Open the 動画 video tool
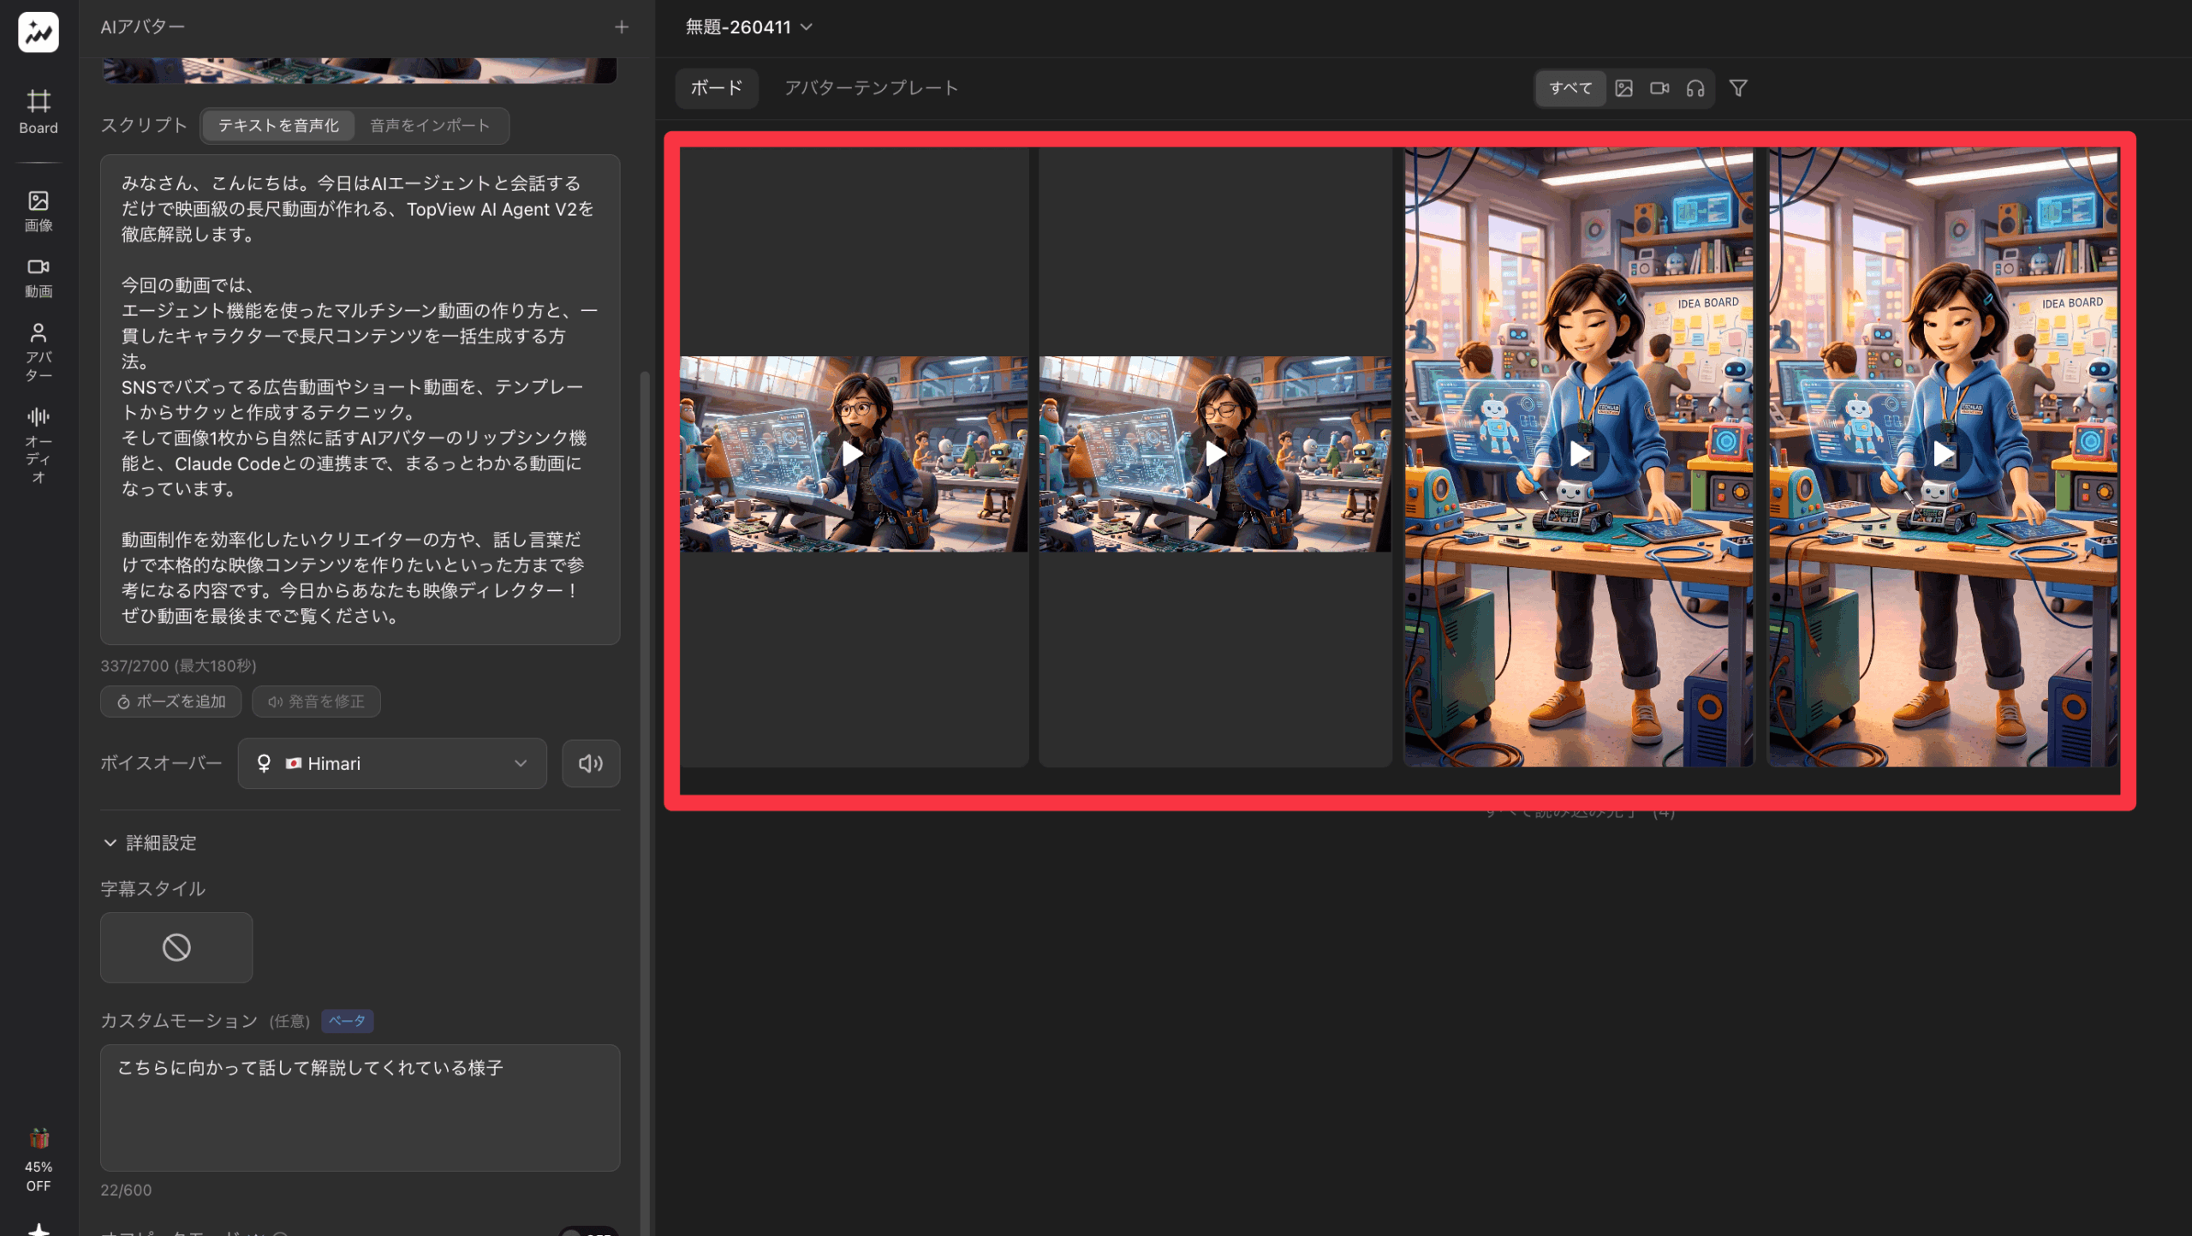This screenshot has width=2192, height=1236. point(39,277)
